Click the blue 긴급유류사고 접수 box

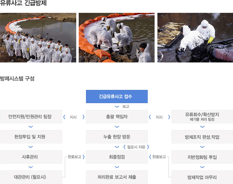pos(117,97)
